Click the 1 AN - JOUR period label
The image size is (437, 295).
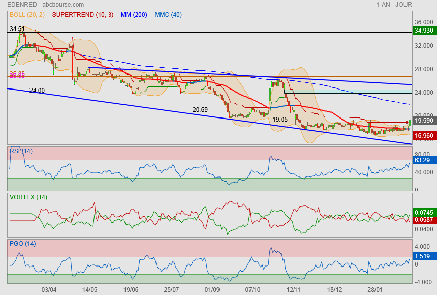click(x=394, y=5)
